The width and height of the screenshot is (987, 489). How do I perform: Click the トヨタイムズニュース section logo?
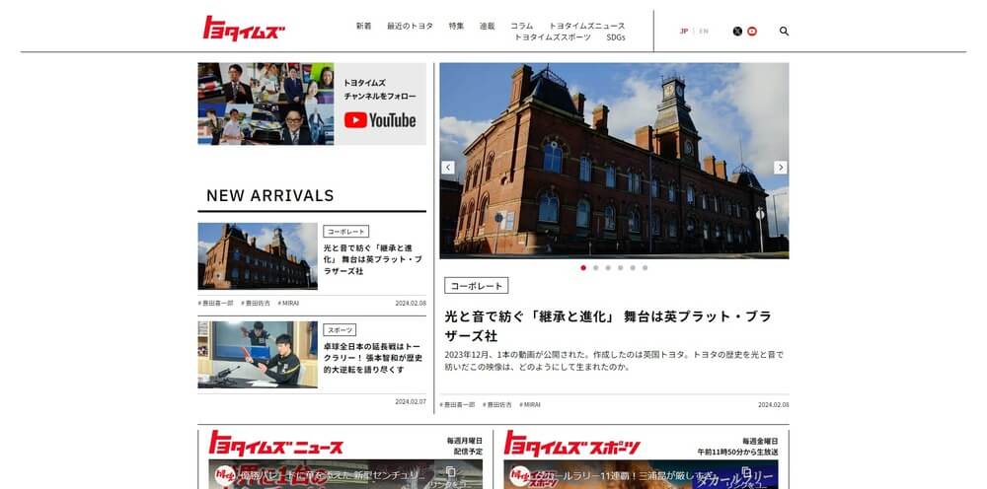(275, 443)
